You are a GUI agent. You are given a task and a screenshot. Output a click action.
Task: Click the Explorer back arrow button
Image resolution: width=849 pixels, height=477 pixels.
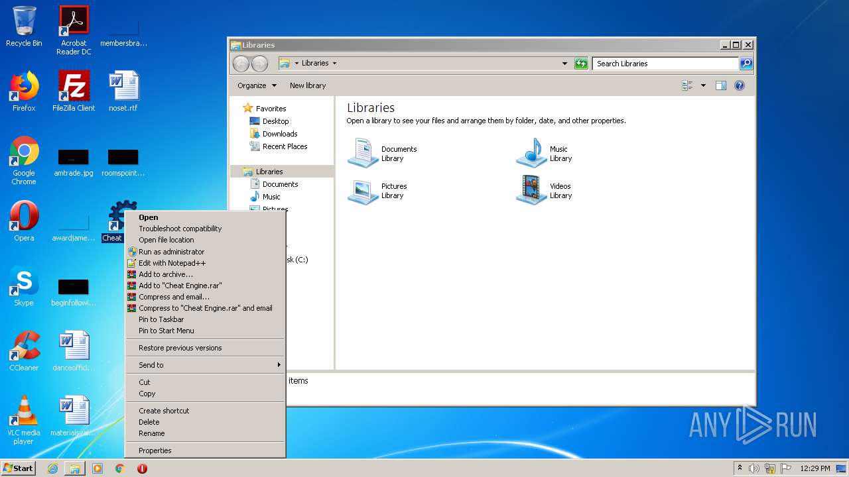[x=241, y=64]
